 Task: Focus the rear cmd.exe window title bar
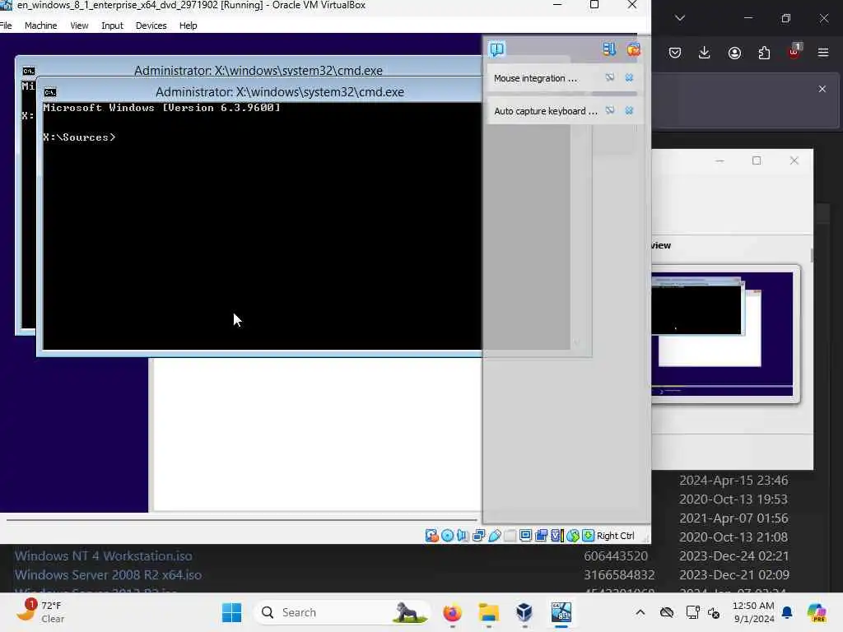(258, 71)
